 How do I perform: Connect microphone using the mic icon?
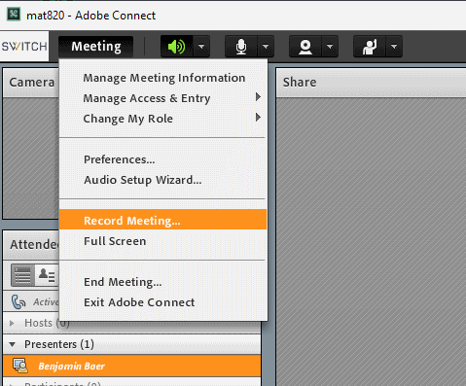241,47
